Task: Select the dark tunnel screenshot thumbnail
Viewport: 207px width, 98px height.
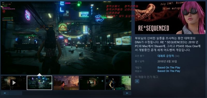Action: point(92,83)
